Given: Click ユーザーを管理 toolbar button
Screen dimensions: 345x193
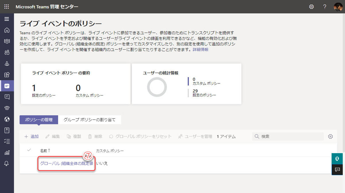Looking at the screenshot, I should (195, 137).
